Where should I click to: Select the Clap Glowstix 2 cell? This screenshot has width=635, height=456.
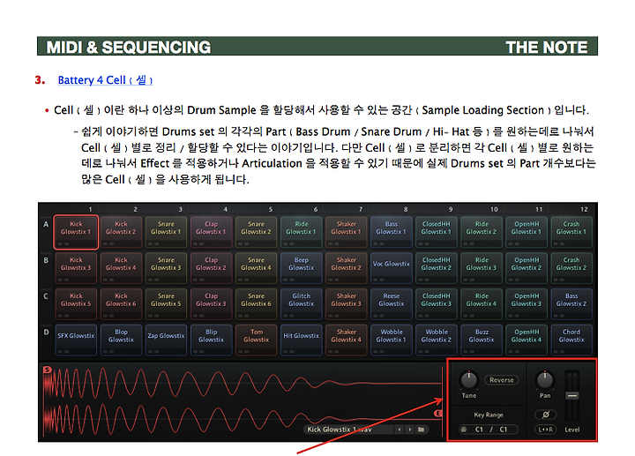click(211, 268)
